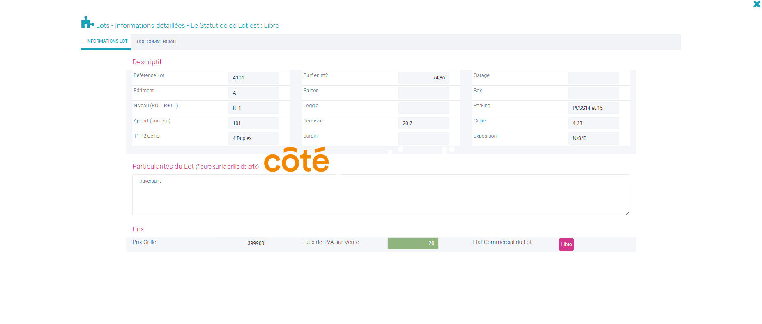The width and height of the screenshot is (762, 324).
Task: Click the Bâtiment input field
Action: pos(253,93)
